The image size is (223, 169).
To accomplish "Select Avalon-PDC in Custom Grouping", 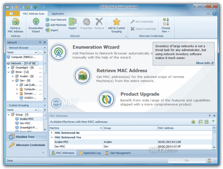I will coord(27,119).
